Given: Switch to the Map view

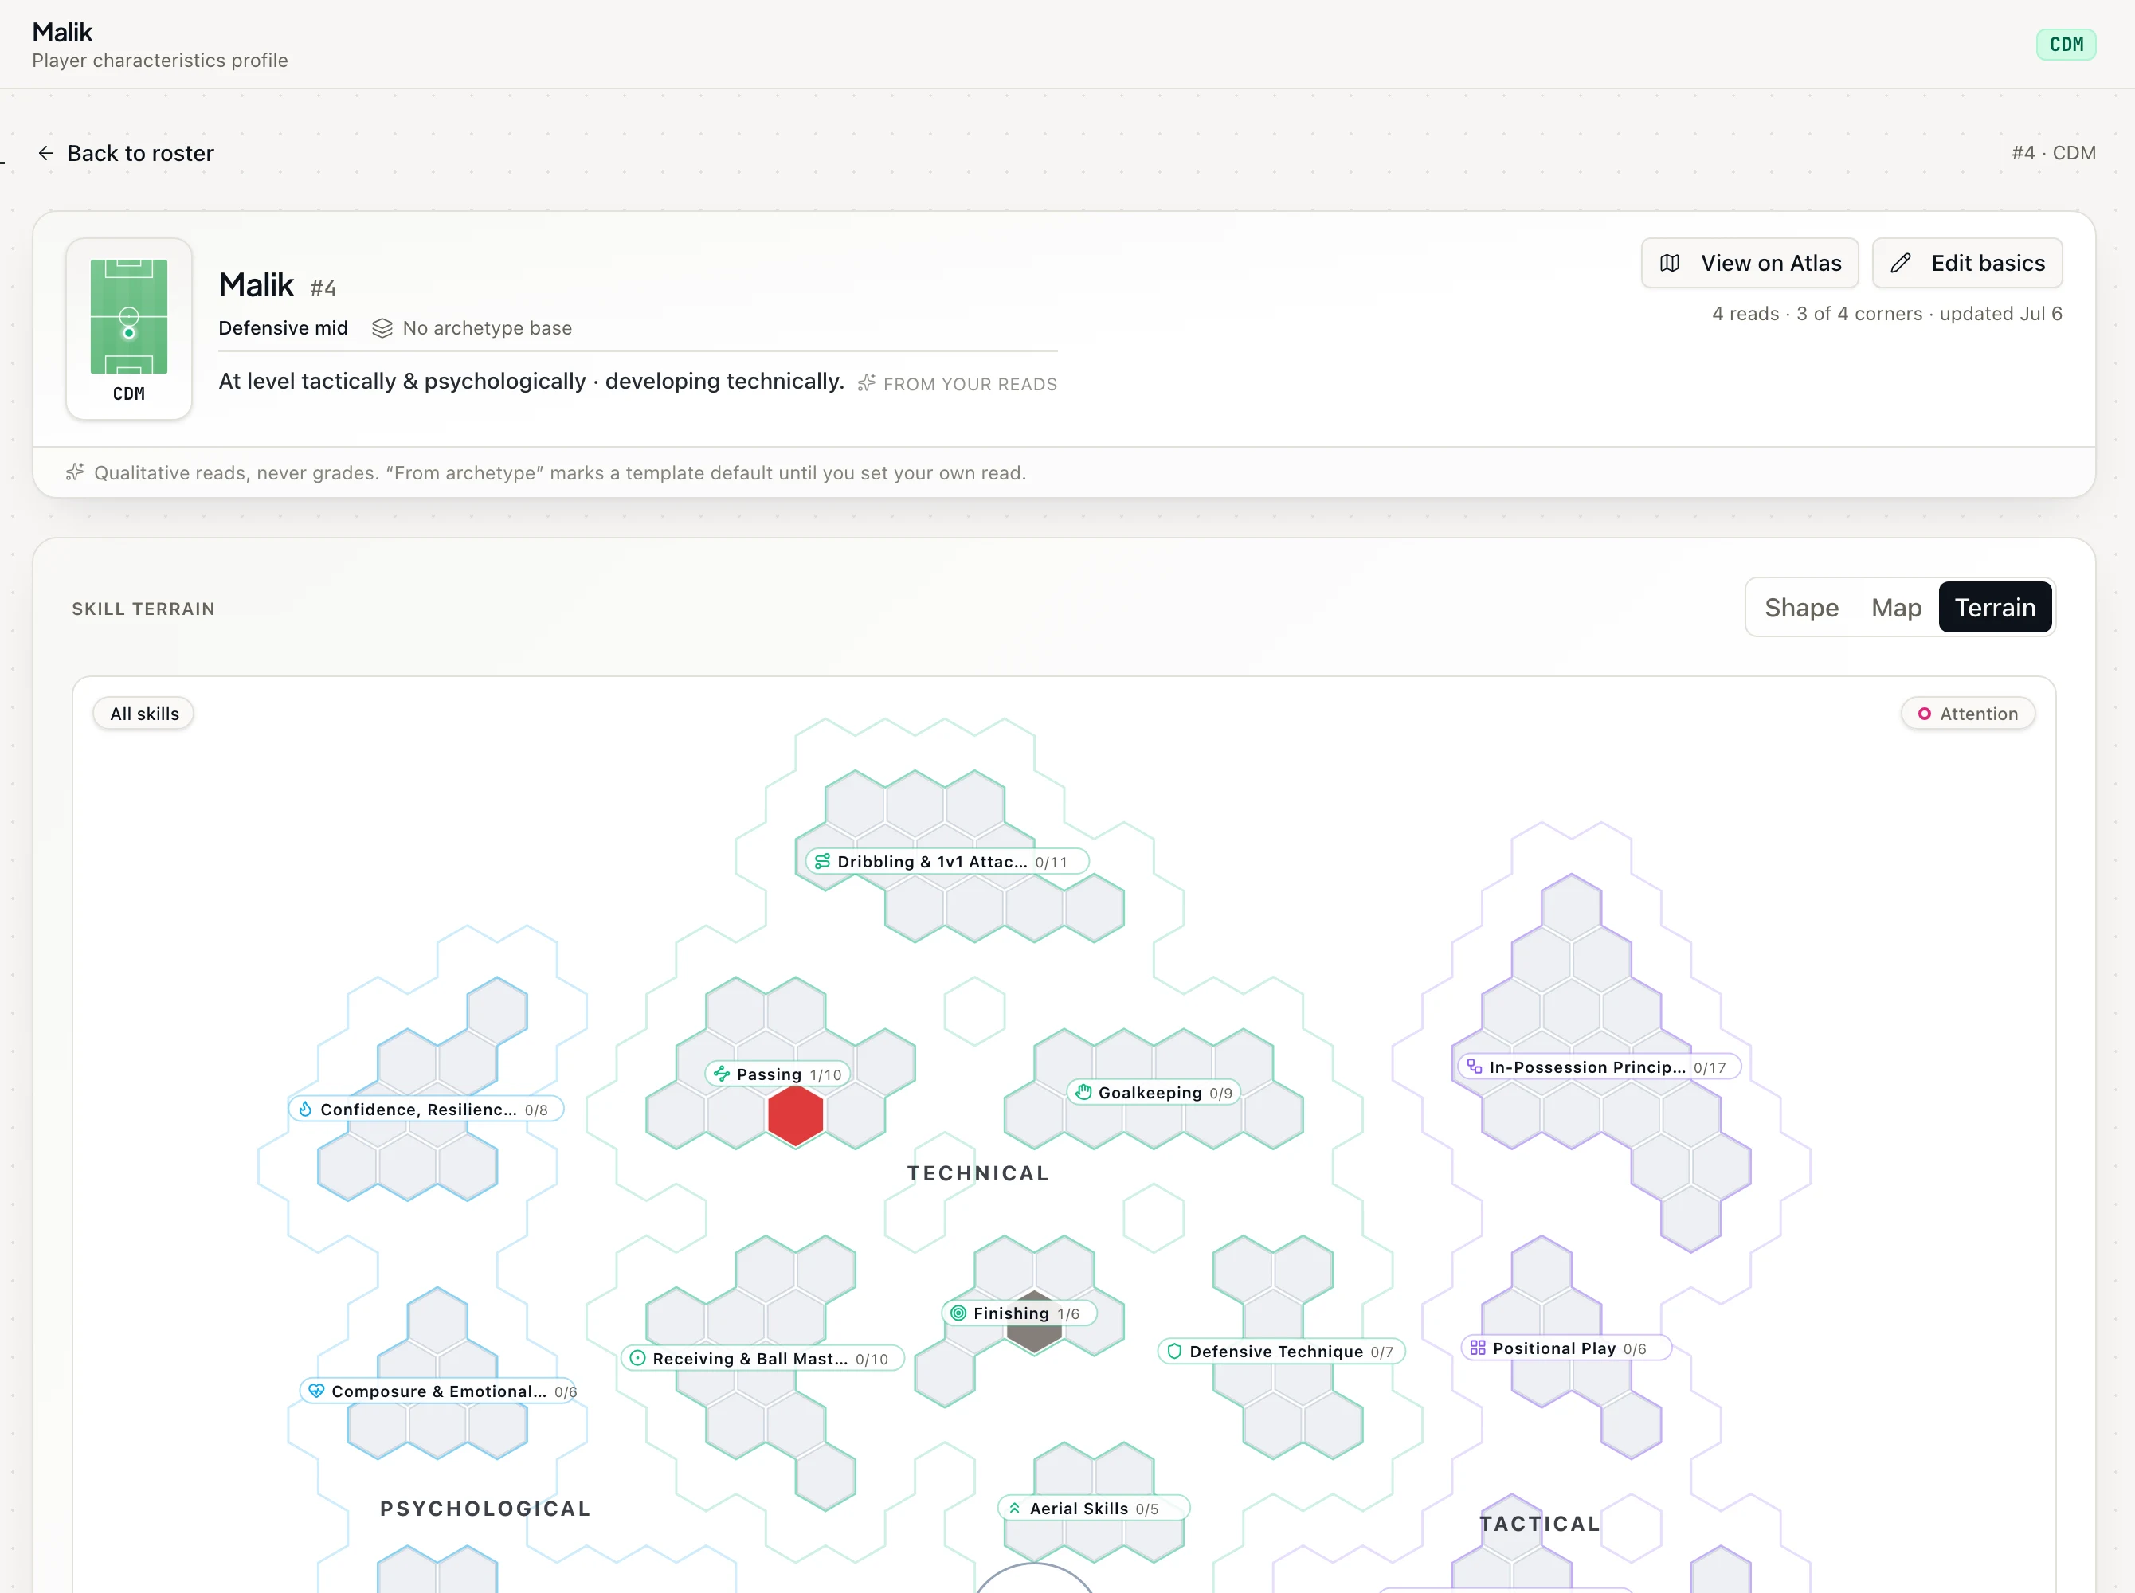Looking at the screenshot, I should [x=1896, y=608].
